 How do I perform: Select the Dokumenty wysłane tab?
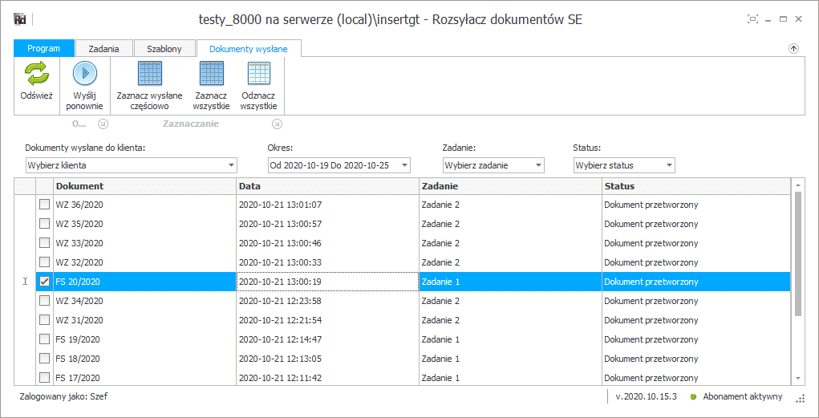(x=249, y=49)
